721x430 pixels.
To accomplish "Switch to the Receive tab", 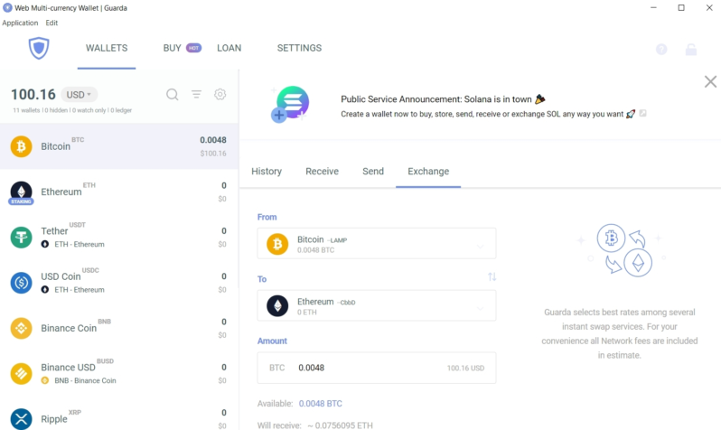I will (322, 172).
